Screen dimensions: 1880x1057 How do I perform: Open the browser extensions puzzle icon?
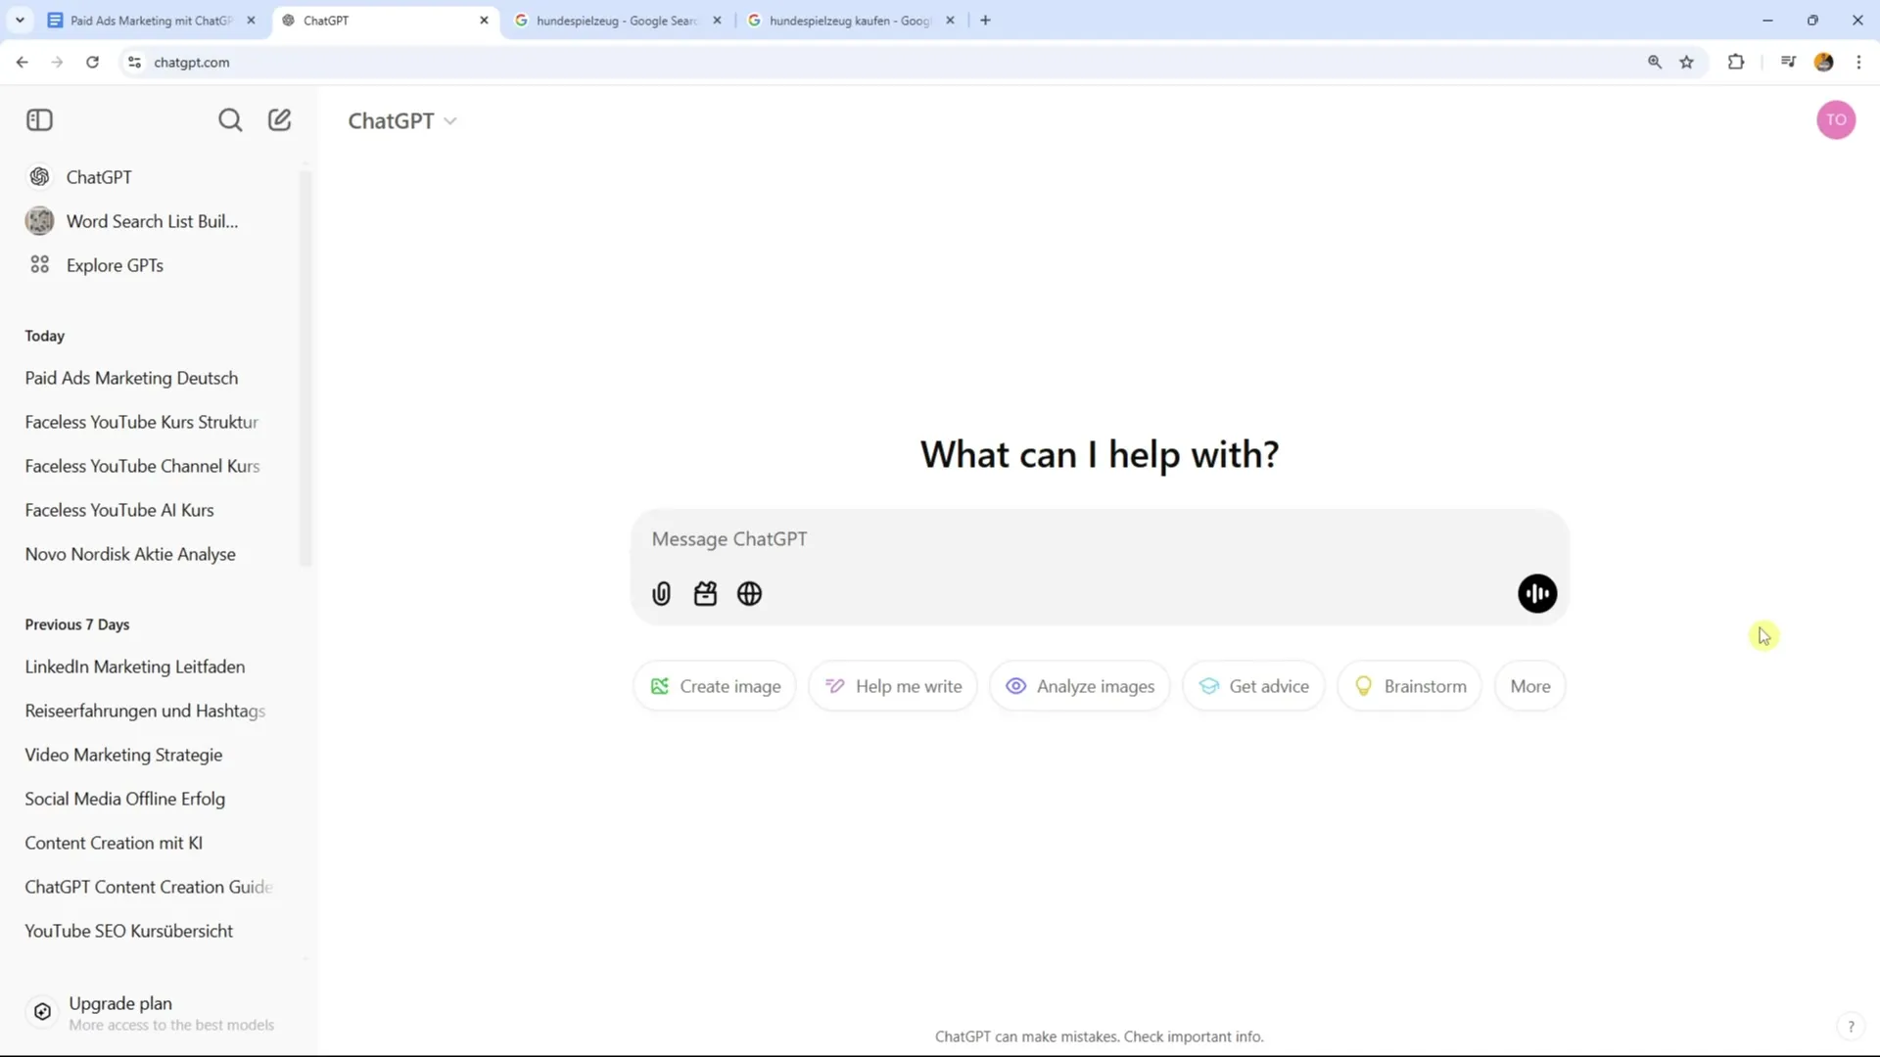(x=1736, y=62)
